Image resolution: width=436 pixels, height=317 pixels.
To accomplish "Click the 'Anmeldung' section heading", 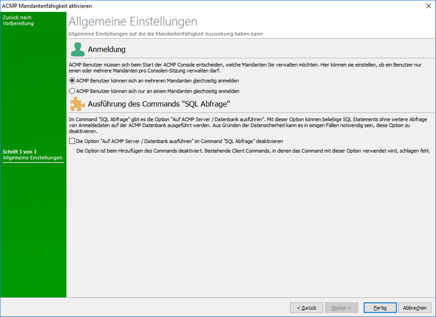I will click(x=107, y=50).
